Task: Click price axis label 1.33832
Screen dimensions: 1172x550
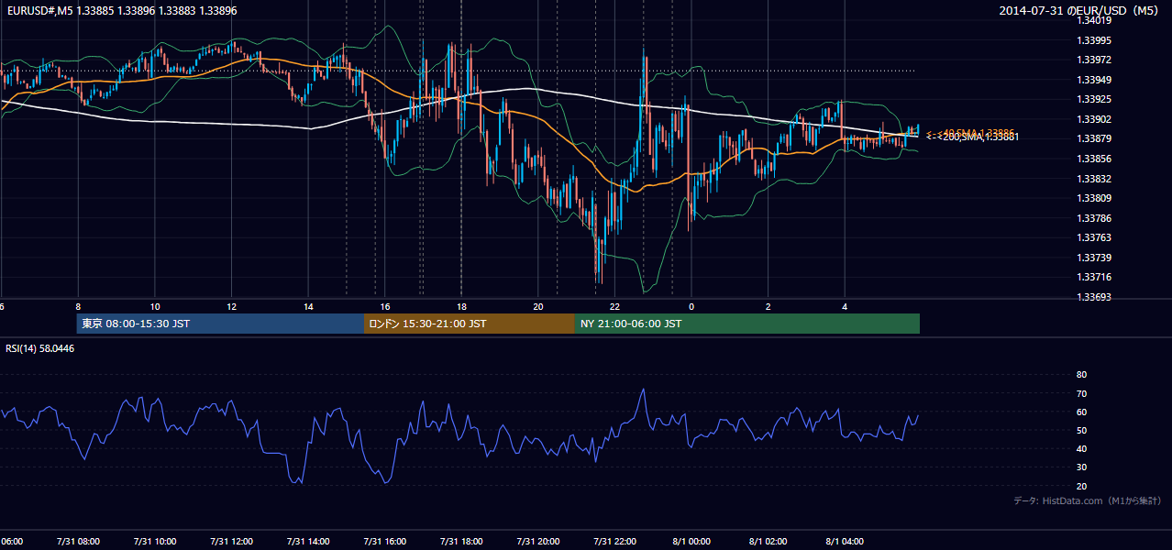Action: click(1094, 179)
